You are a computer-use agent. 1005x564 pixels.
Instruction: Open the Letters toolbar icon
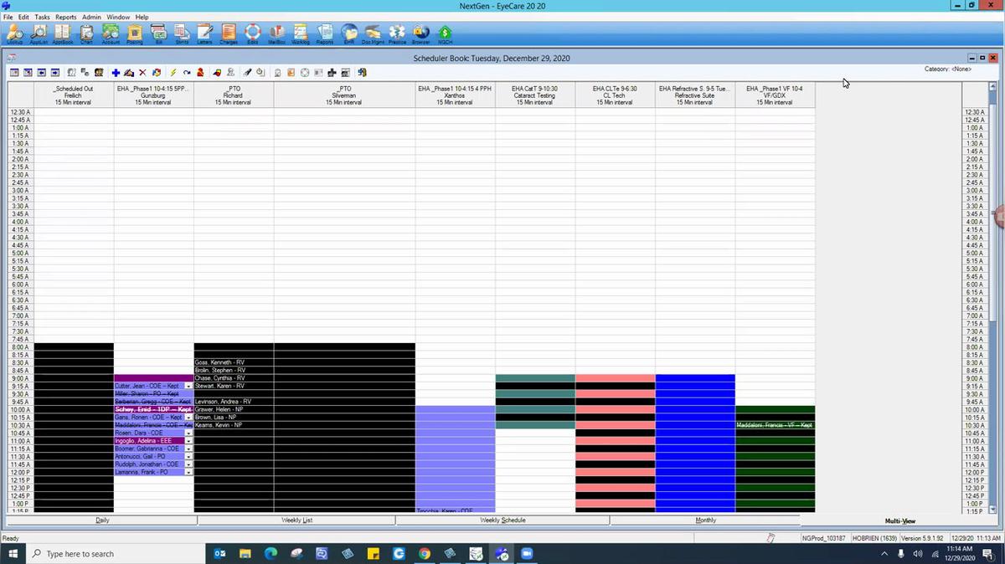(205, 33)
